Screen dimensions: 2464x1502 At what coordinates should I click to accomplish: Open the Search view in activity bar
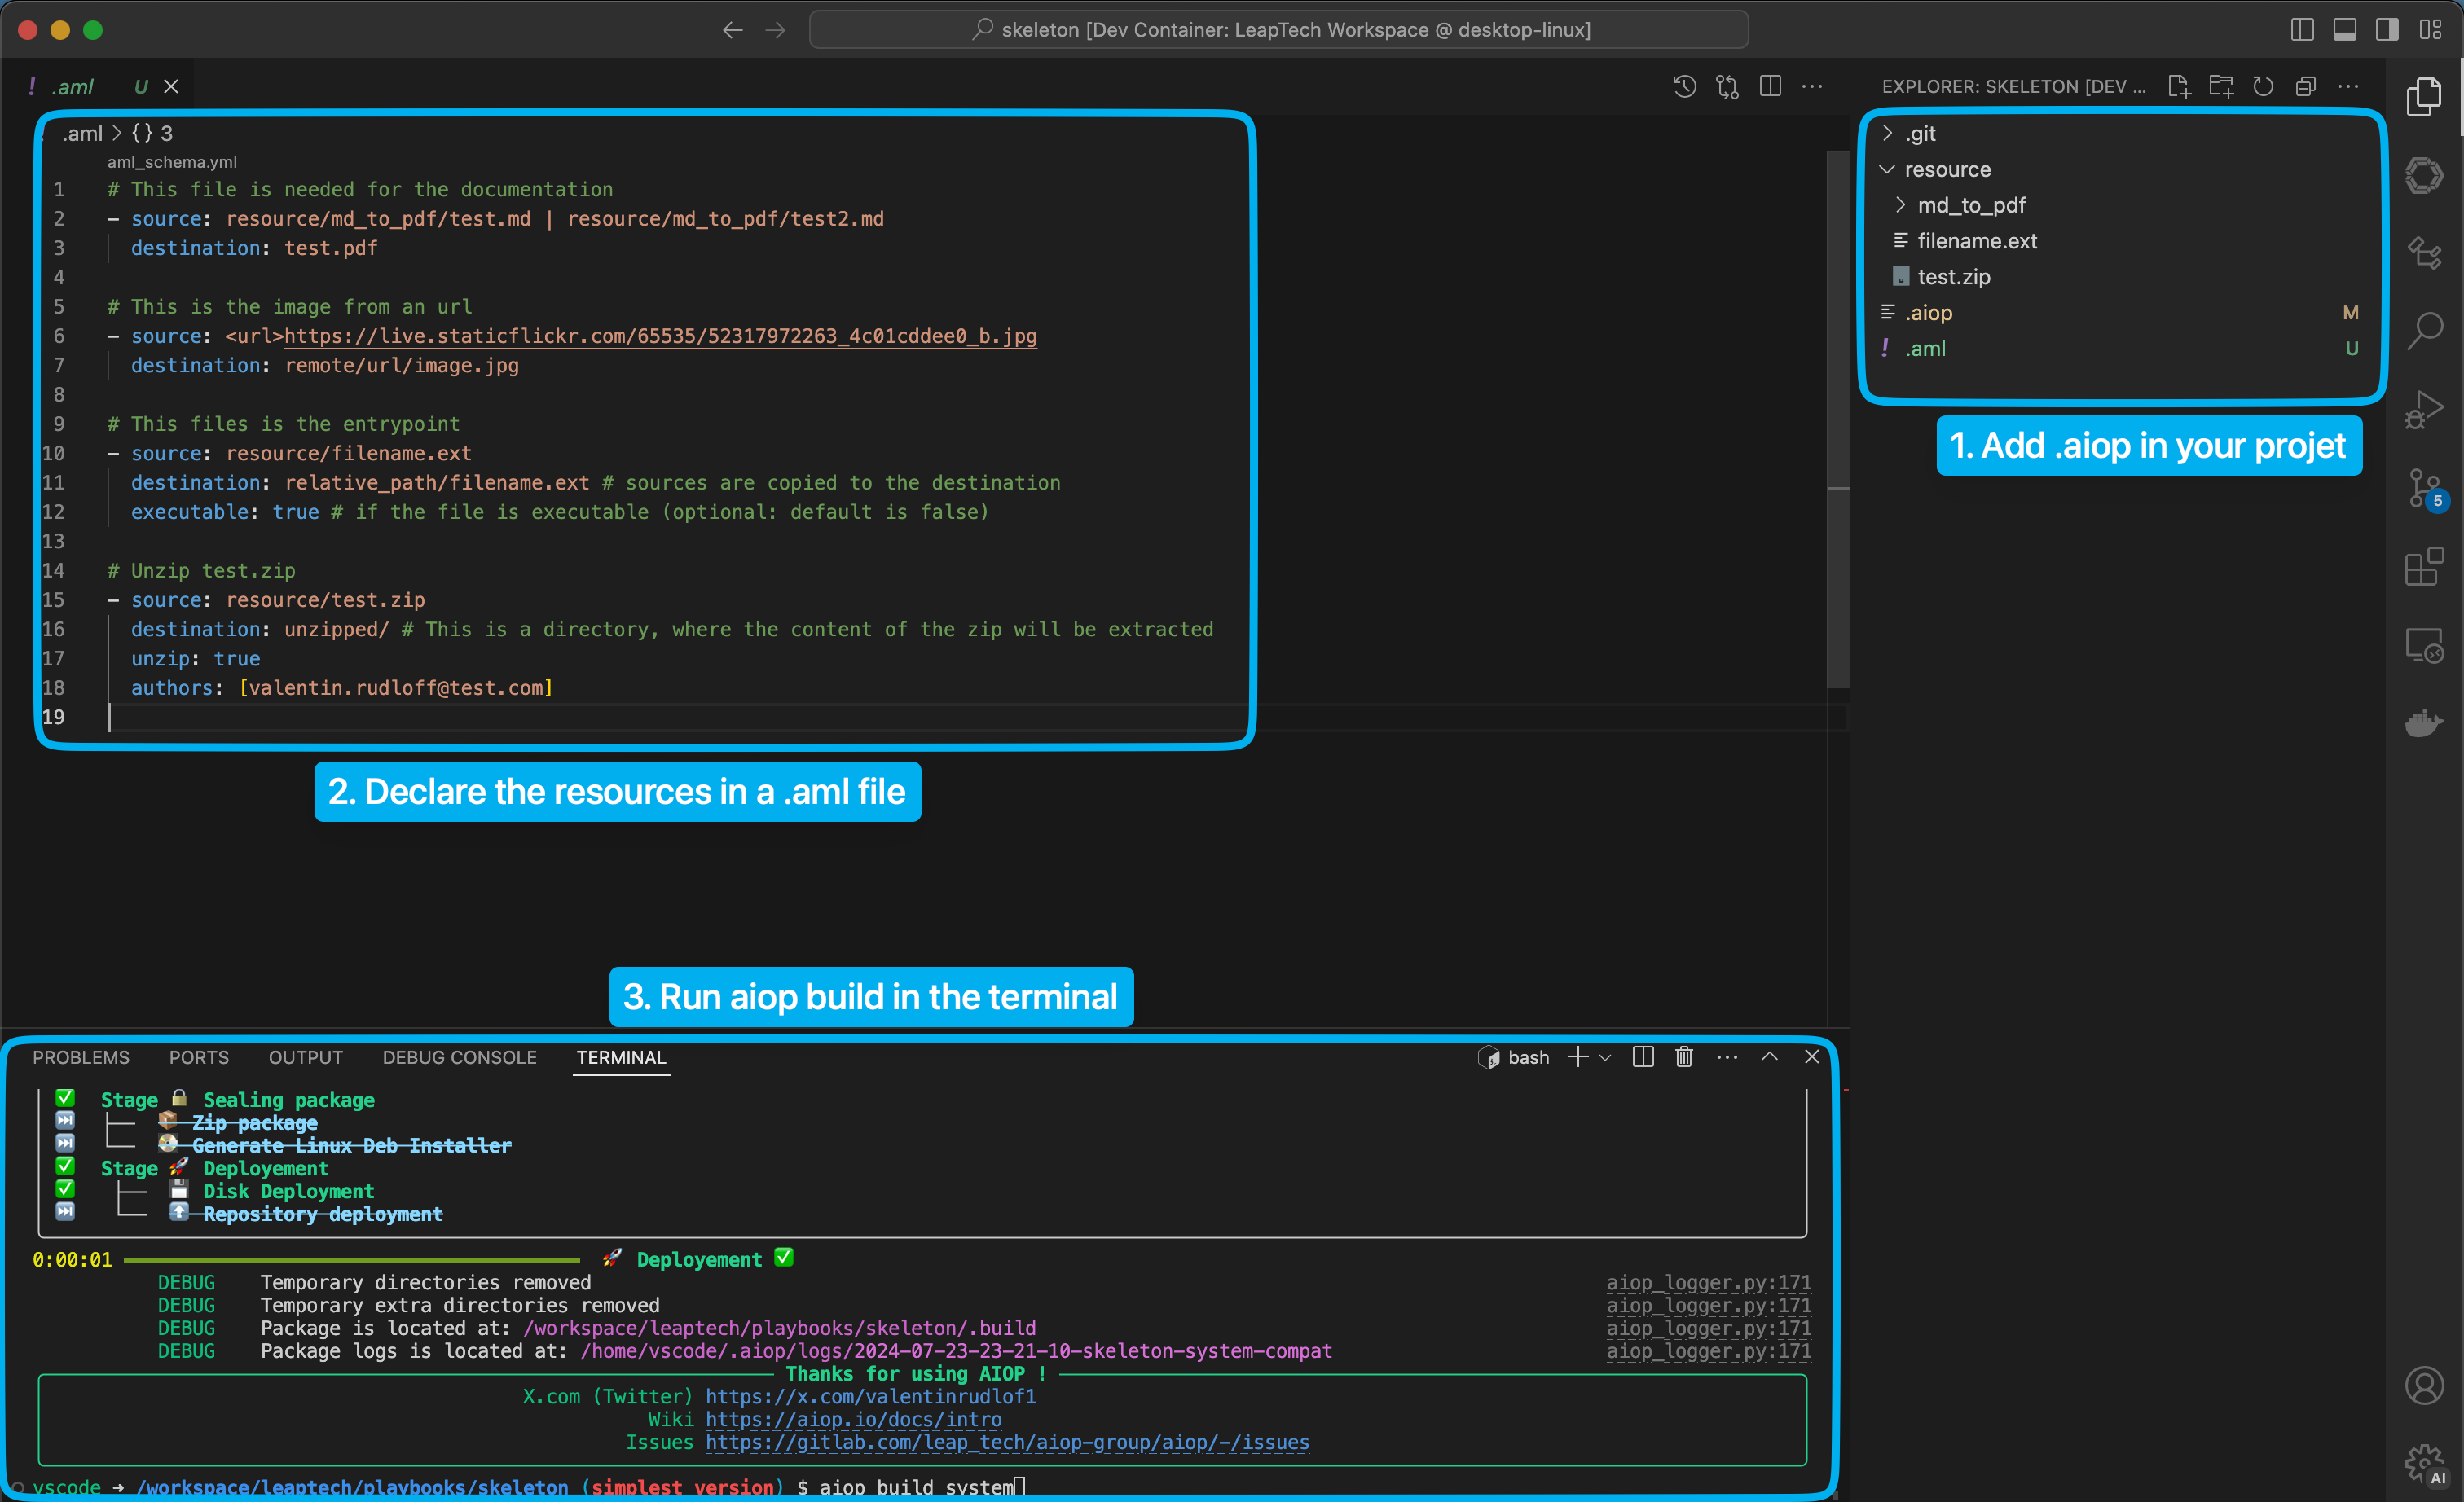[2423, 330]
